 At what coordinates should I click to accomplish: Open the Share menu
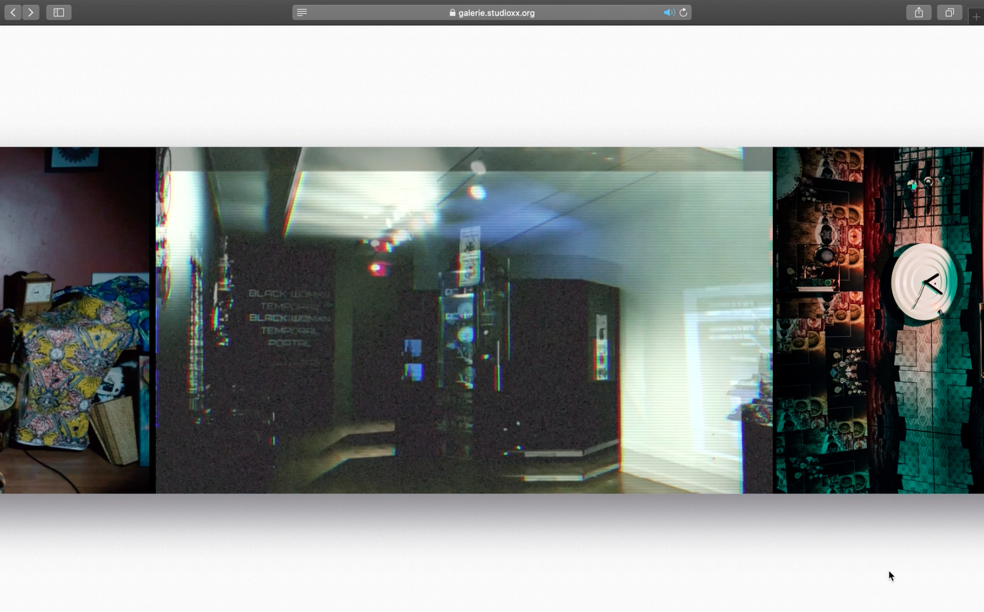(x=919, y=12)
